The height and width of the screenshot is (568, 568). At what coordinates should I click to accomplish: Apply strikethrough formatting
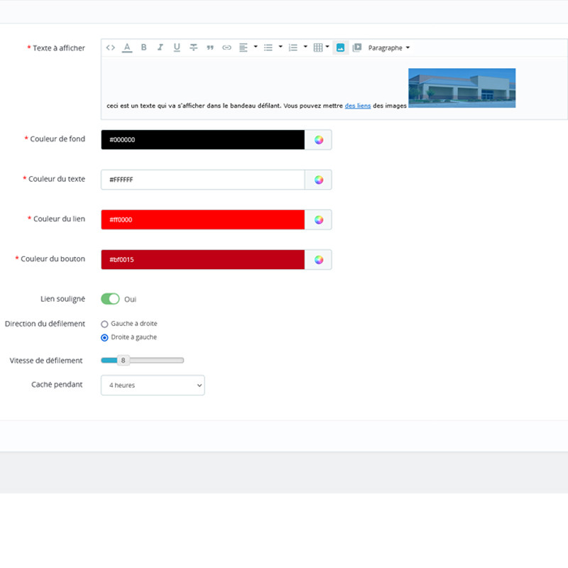(x=193, y=48)
